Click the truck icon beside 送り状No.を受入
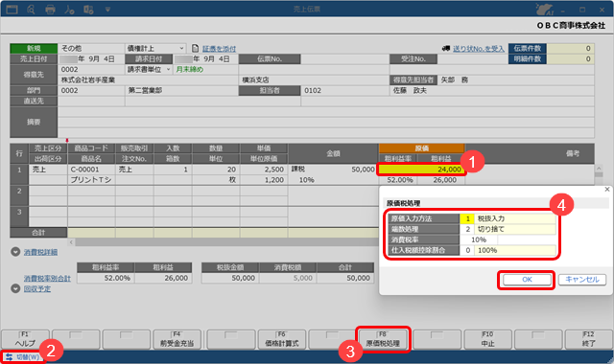This screenshot has width=614, height=364. [446, 49]
